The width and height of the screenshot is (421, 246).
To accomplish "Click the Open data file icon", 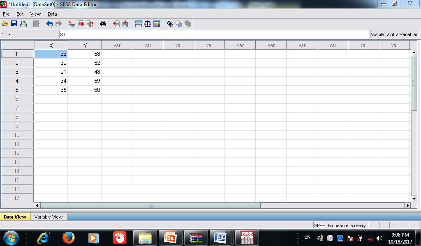I will [5, 24].
